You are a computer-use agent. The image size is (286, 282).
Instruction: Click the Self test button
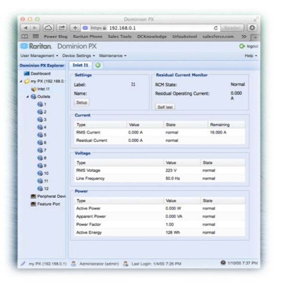point(165,107)
